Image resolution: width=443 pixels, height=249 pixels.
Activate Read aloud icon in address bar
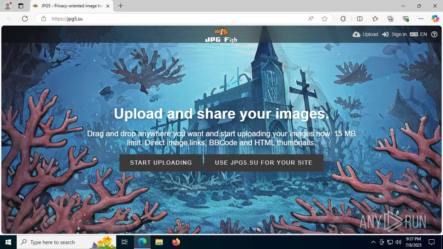(x=311, y=19)
